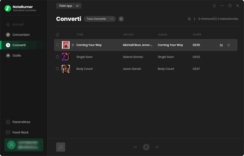Click the Coming Your Way title text
Viewport: 244px width, 156px height.
89,45
